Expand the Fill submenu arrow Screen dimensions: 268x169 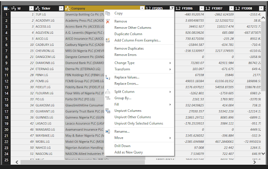click(170, 104)
